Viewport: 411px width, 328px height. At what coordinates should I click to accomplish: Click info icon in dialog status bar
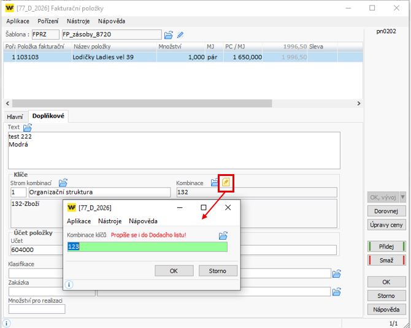click(69, 284)
